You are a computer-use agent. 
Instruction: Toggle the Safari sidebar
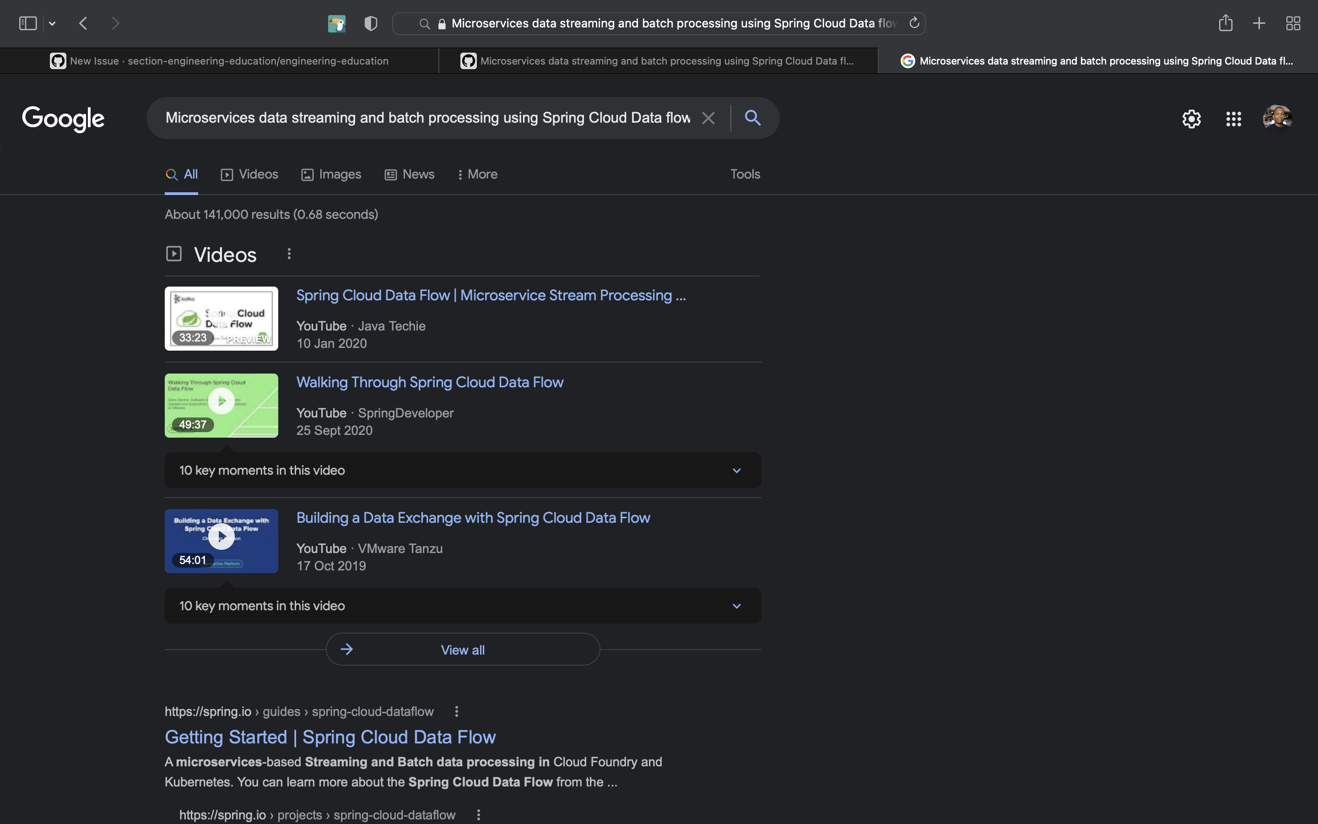(27, 23)
